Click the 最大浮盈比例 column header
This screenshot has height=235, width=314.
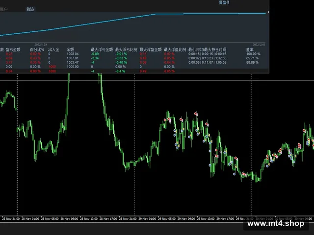[175, 49]
